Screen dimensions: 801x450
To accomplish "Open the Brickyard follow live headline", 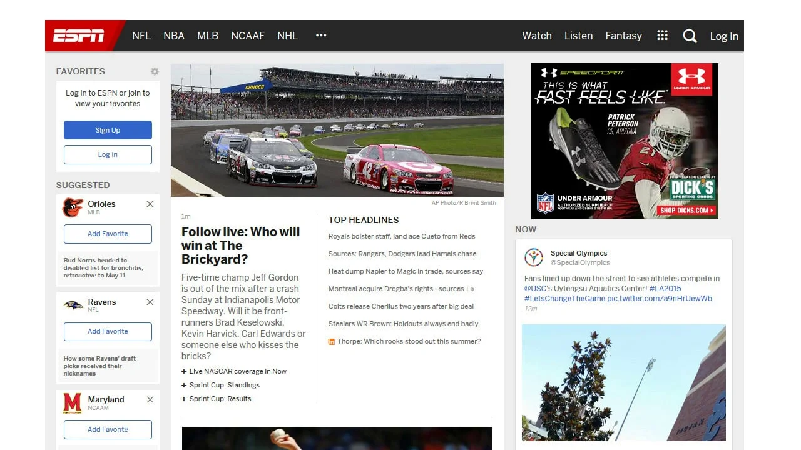I will pos(241,246).
